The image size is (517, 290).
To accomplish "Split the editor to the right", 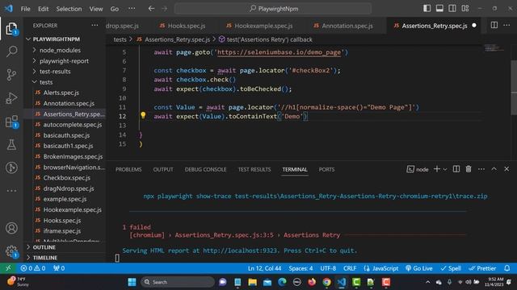I will (494, 25).
